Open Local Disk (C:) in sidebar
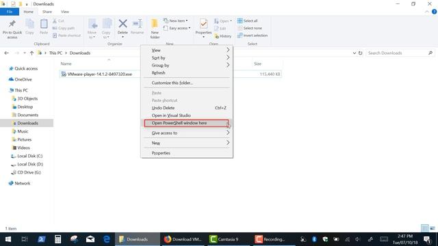438x246 pixels. pos(30,156)
